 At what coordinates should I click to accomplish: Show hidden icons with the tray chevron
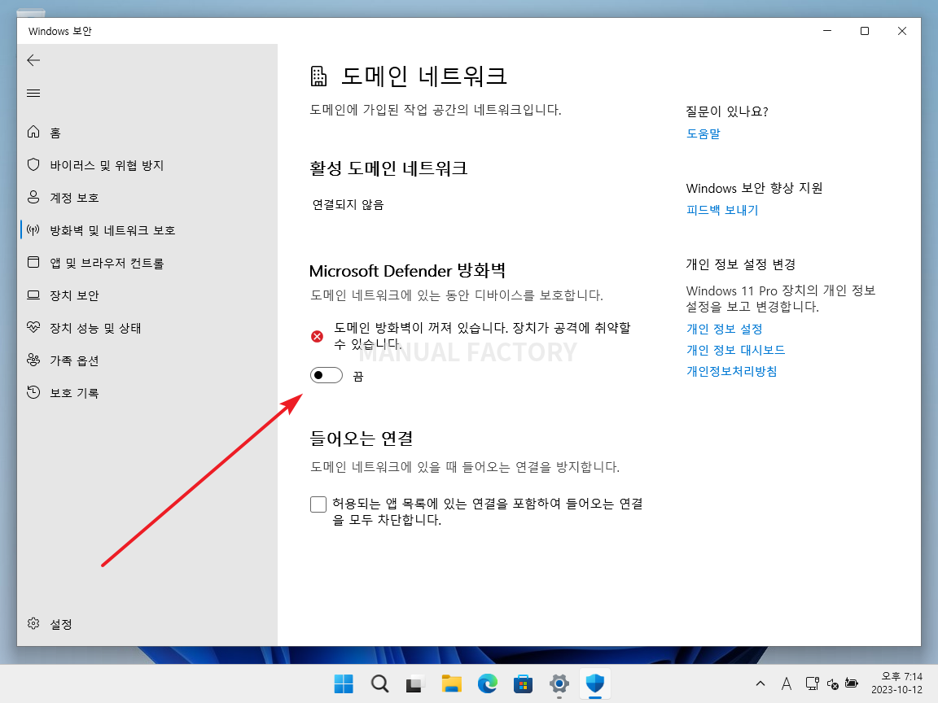760,683
